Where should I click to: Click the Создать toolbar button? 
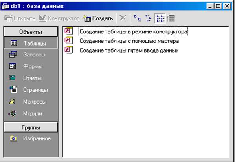[98, 18]
